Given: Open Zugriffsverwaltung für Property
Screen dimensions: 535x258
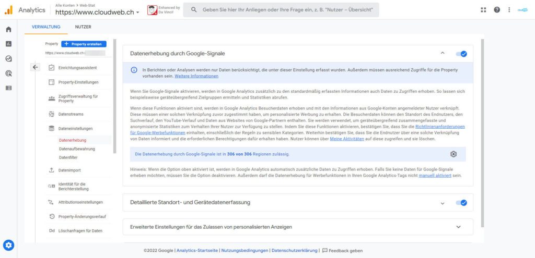Looking at the screenshot, I should pos(78,99).
